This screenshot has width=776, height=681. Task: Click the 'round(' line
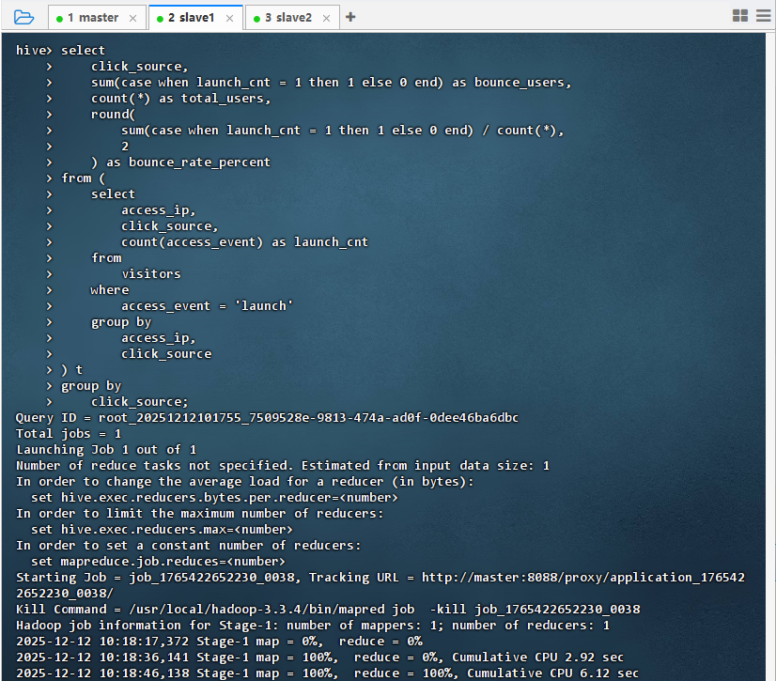pyautogui.click(x=113, y=115)
